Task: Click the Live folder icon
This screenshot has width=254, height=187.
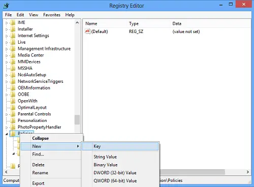Action: click(x=13, y=42)
